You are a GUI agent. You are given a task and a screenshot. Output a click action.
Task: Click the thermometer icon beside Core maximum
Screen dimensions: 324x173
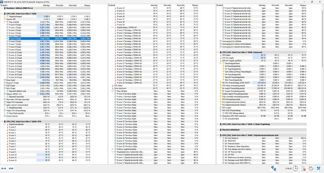pos(113,88)
